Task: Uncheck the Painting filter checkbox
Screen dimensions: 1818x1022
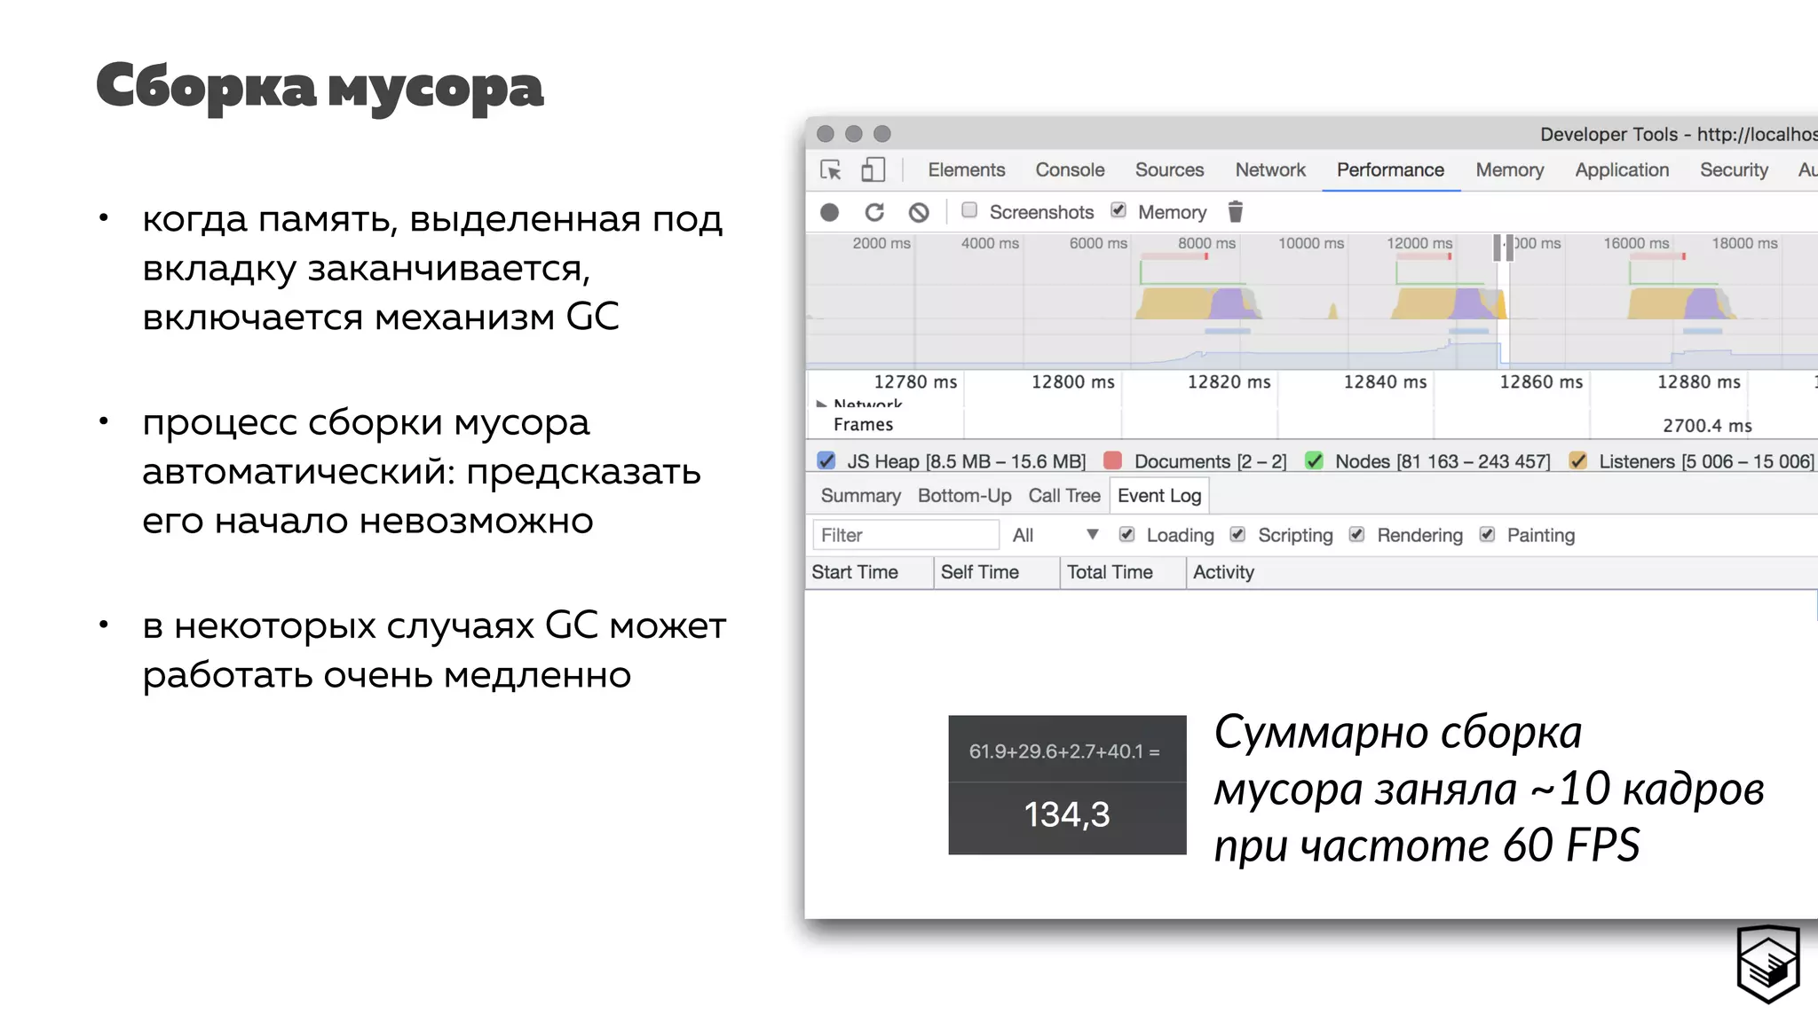Action: coord(1487,534)
